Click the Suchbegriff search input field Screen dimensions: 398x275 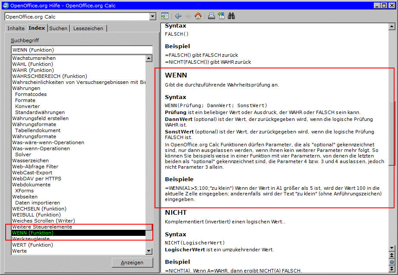tap(82, 50)
